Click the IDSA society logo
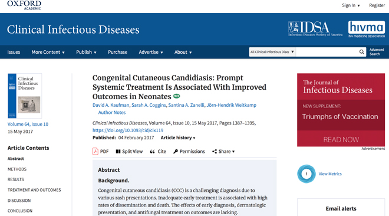 (315, 29)
